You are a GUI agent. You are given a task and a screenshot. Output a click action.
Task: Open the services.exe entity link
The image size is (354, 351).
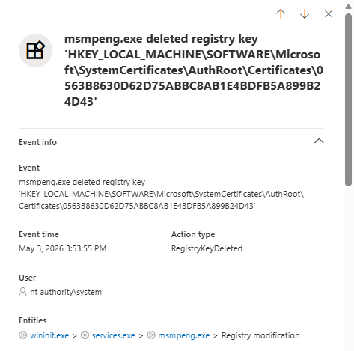tap(114, 335)
